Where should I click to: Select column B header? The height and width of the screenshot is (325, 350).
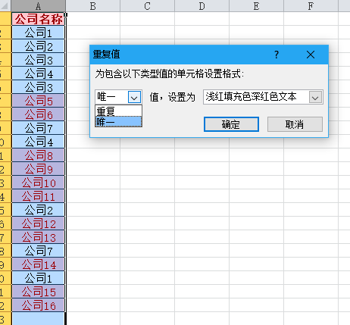(93, 6)
